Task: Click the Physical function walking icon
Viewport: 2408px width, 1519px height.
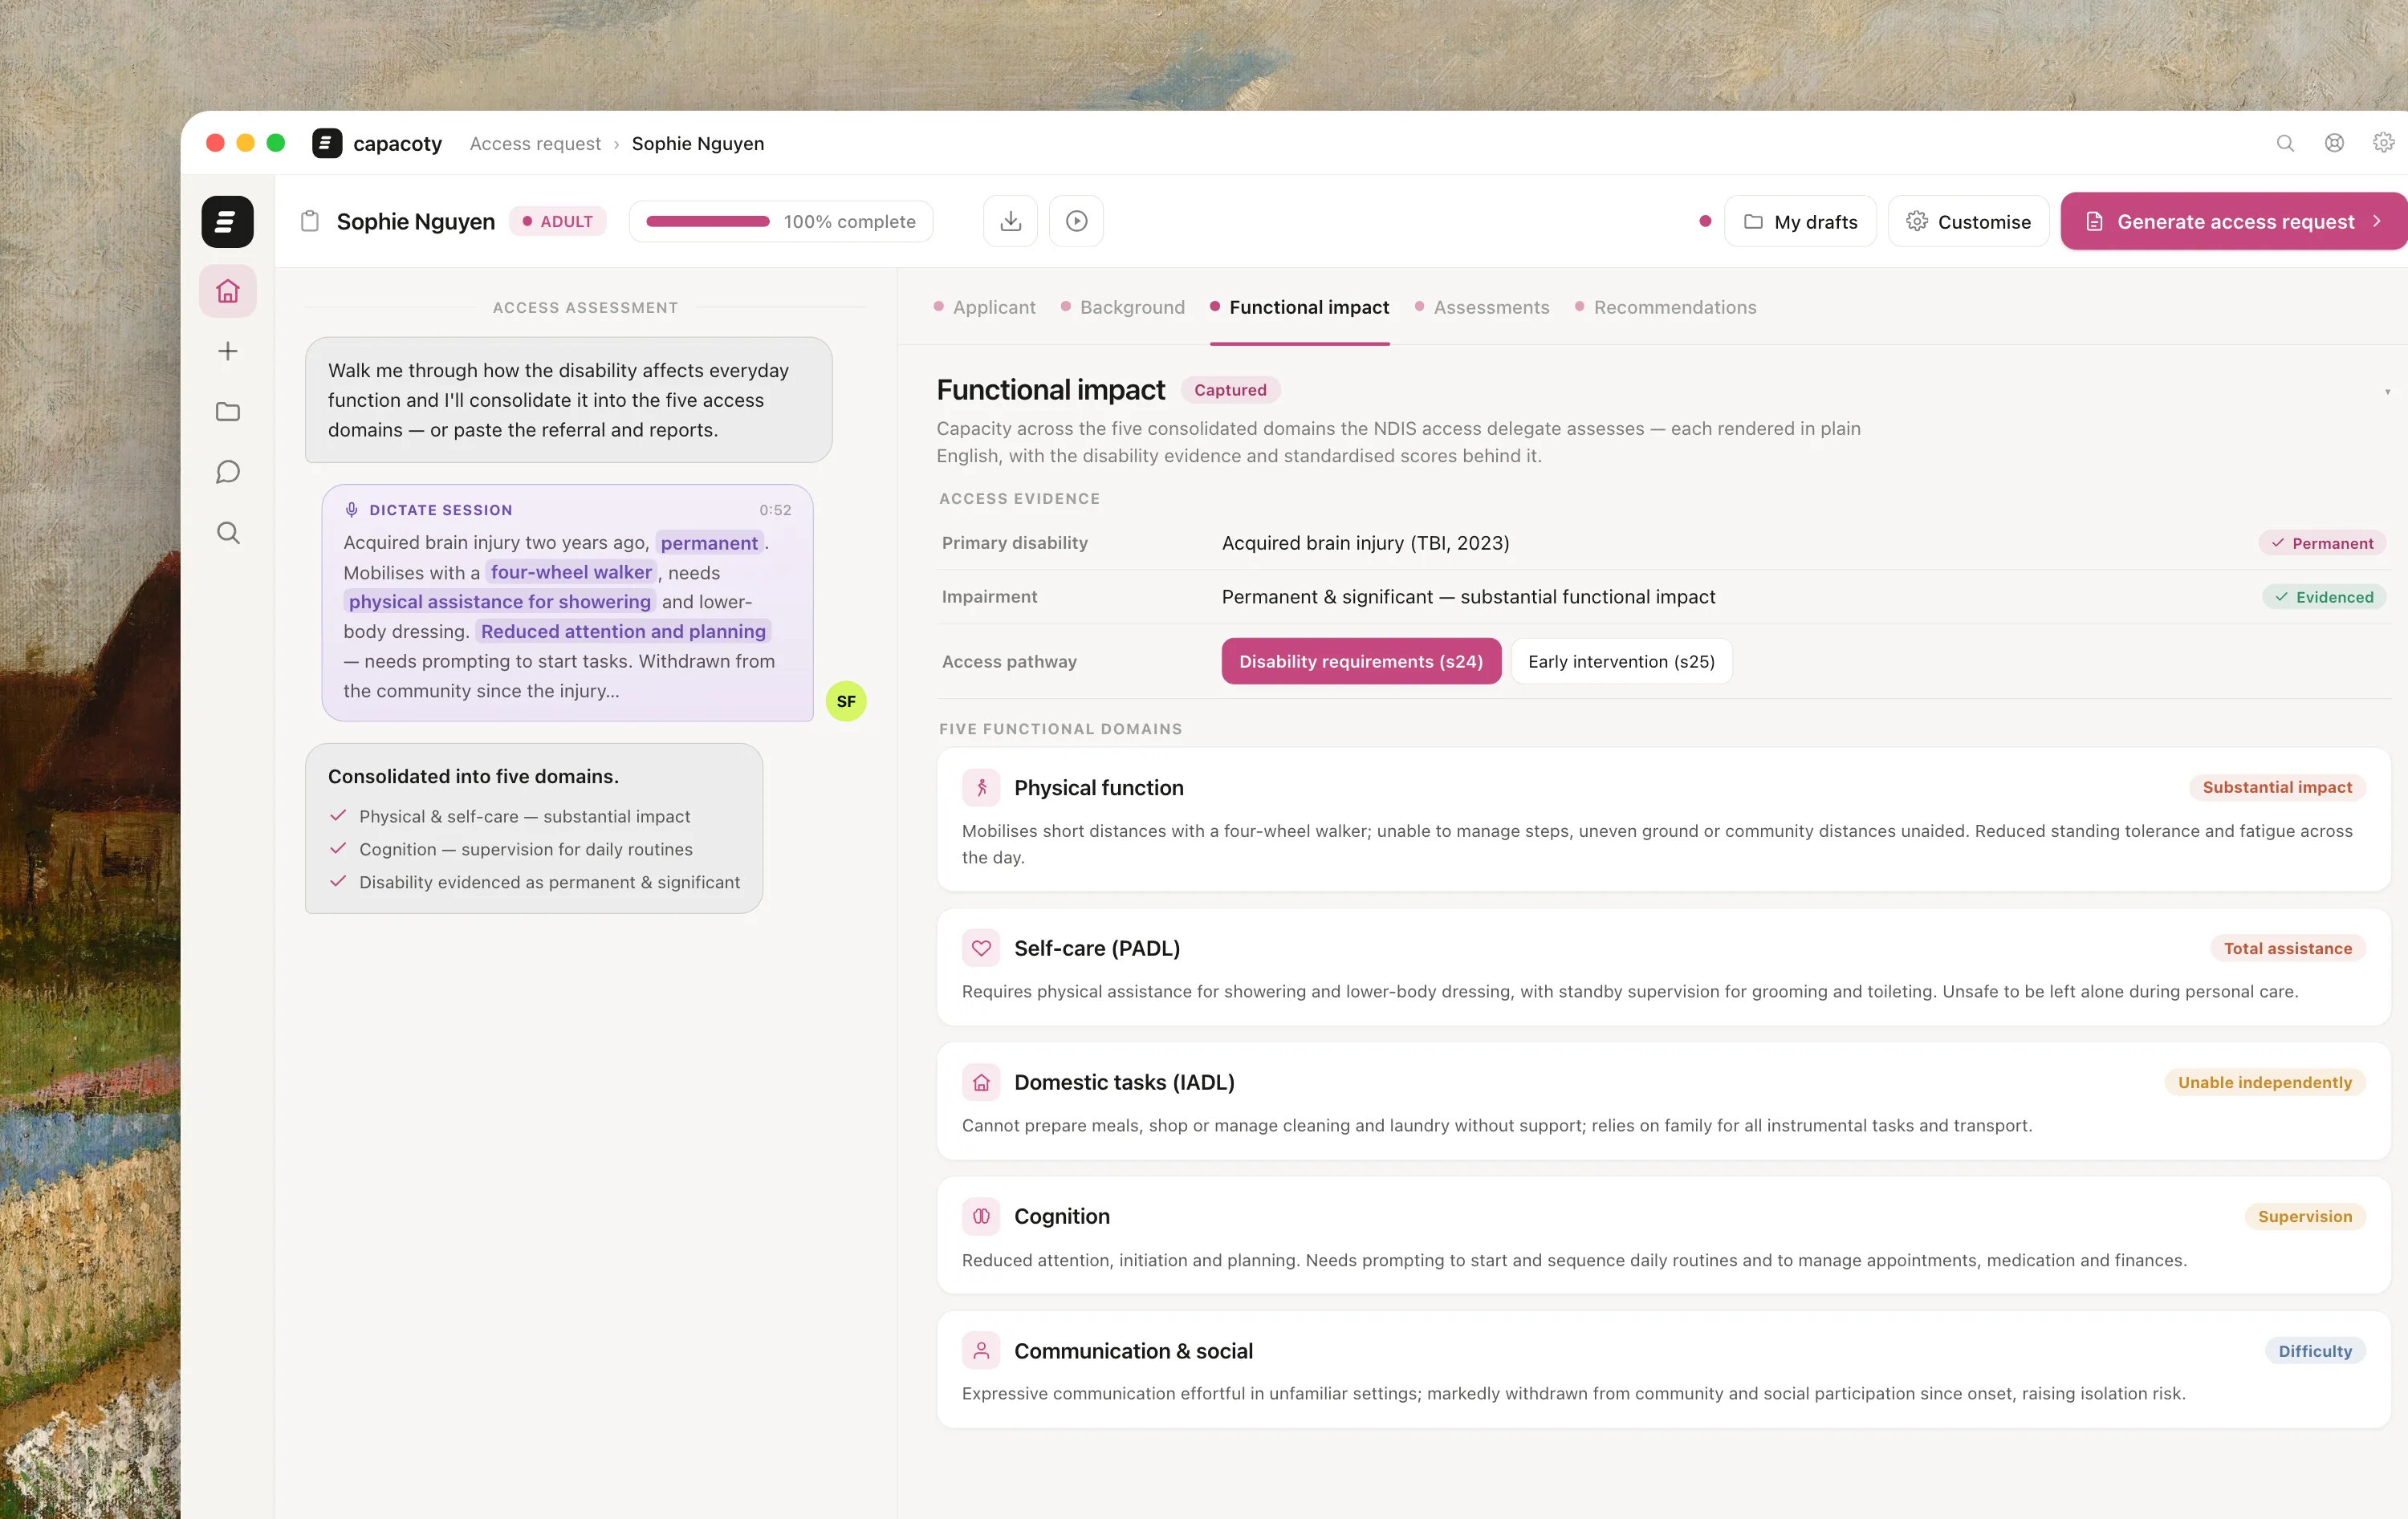Action: tap(981, 788)
